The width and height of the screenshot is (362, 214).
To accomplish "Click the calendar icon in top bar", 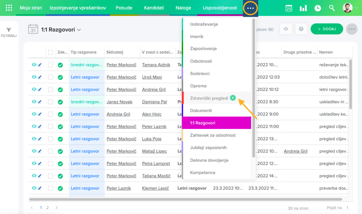I will click(289, 8).
